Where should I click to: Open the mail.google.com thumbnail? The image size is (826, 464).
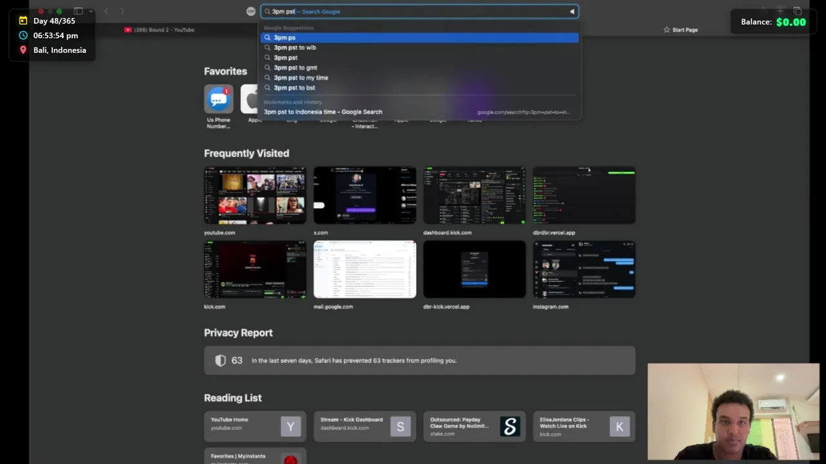click(365, 269)
